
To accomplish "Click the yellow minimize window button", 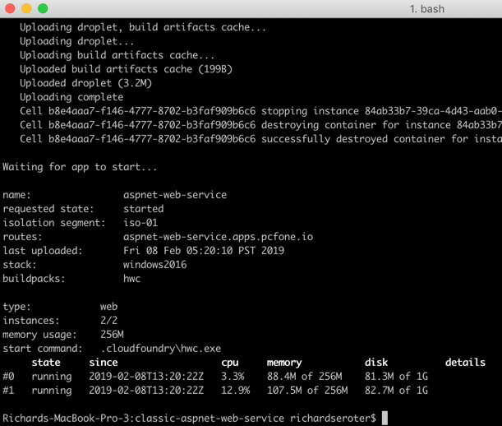I will [26, 8].
